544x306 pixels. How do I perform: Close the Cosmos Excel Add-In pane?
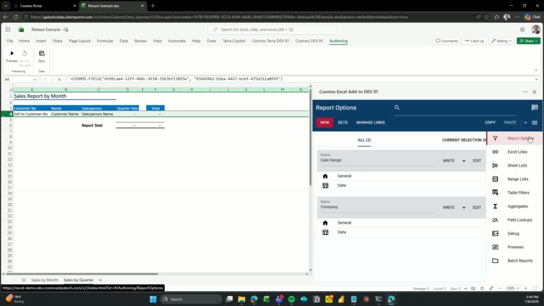(534, 91)
